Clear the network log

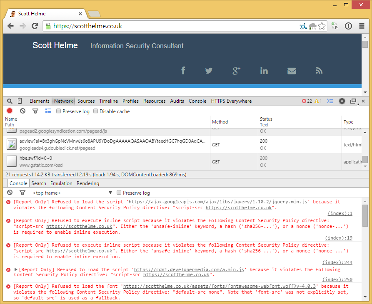point(23,111)
